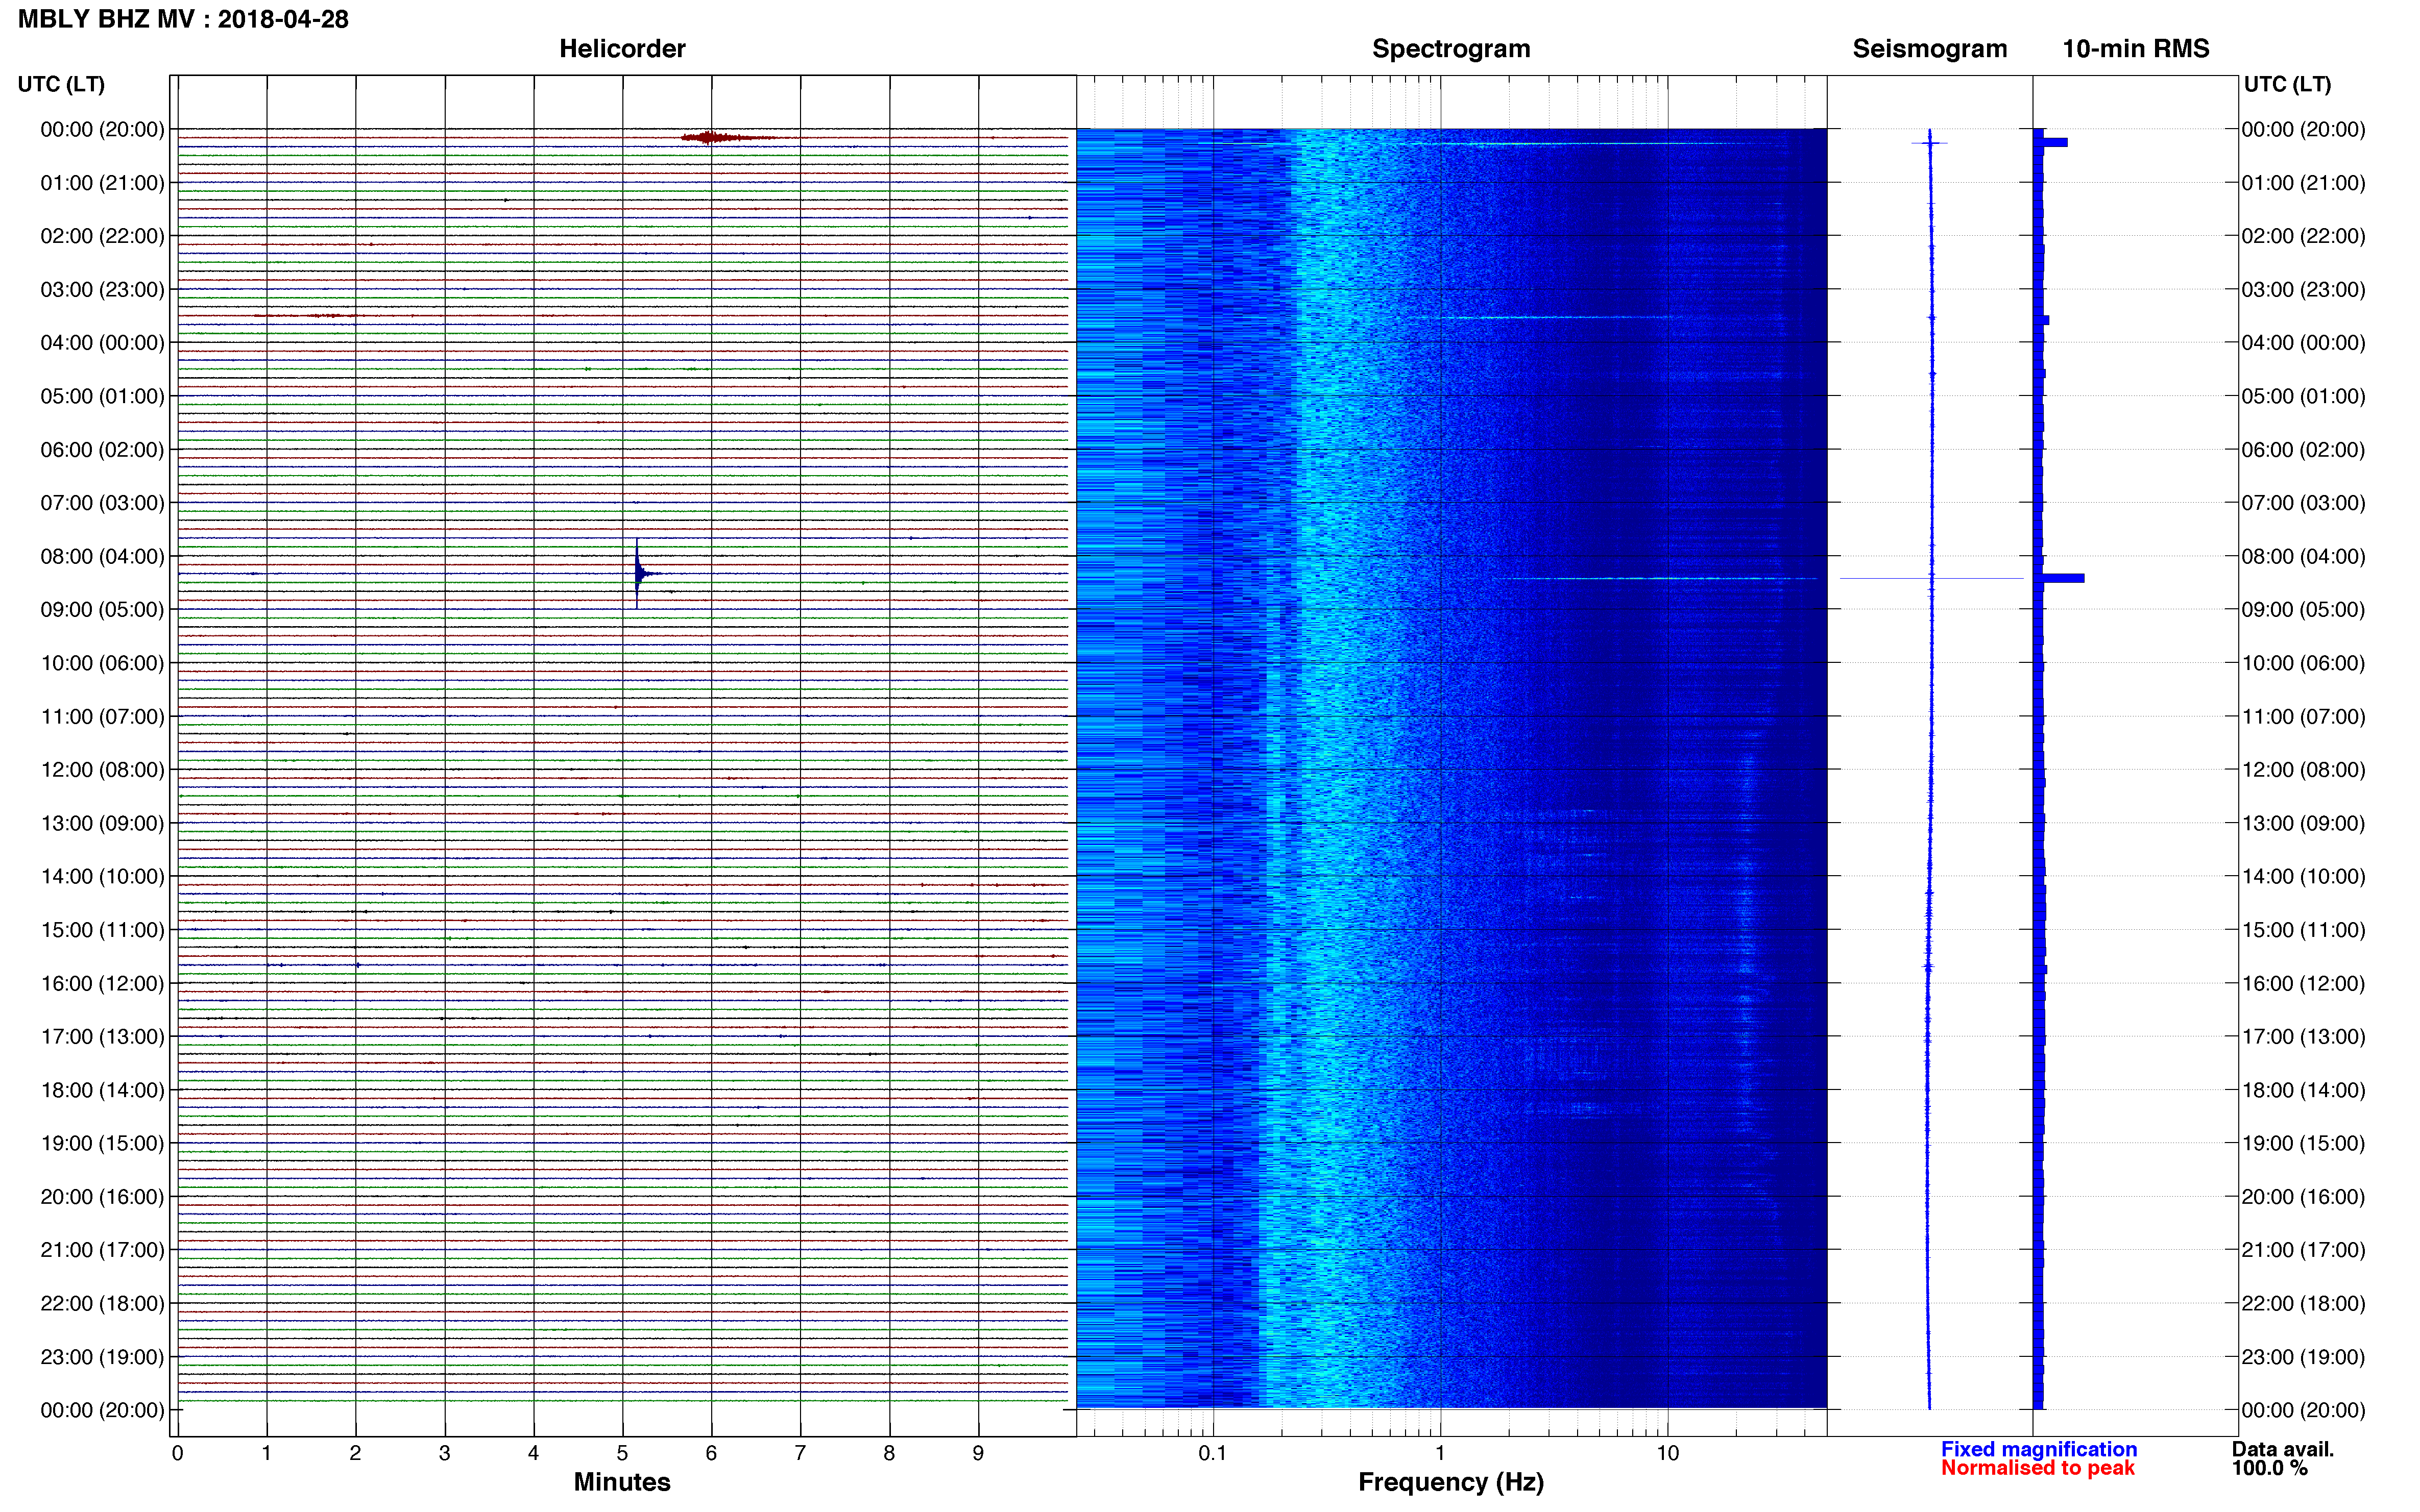The width and height of the screenshot is (2420, 1512).
Task: Click the '7' tick on the Minutes axis
Action: click(801, 1453)
